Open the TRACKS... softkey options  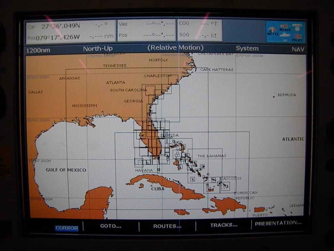click(223, 225)
